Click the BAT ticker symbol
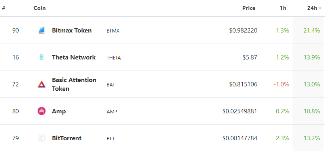325x151 pixels. [111, 85]
